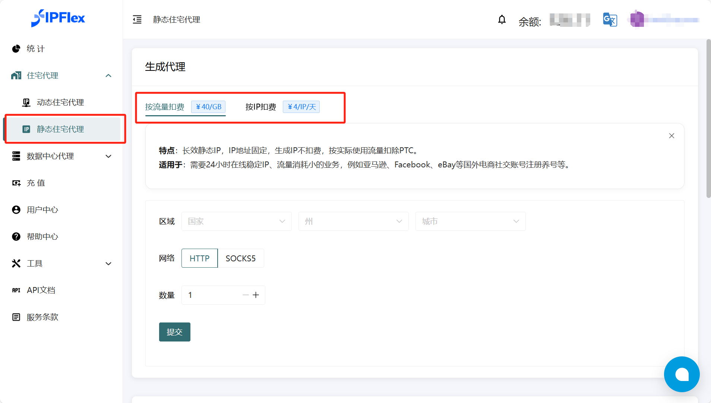
Task: Click the 提交 submit button
Action: [x=174, y=332]
